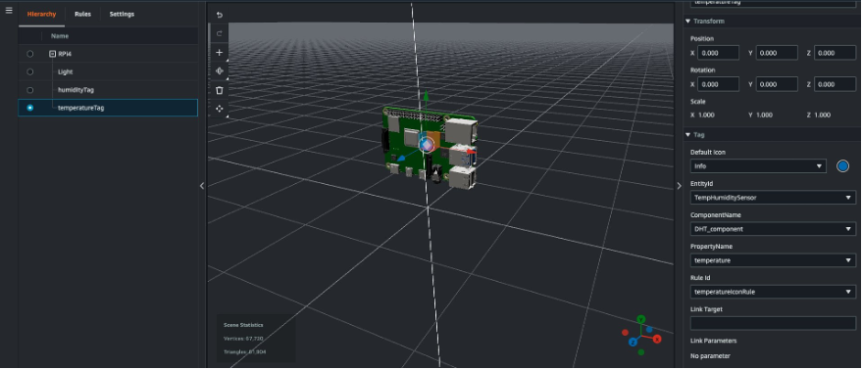Select the humidityTag node label
Image resolution: width=862 pixels, height=369 pixels.
tap(76, 90)
